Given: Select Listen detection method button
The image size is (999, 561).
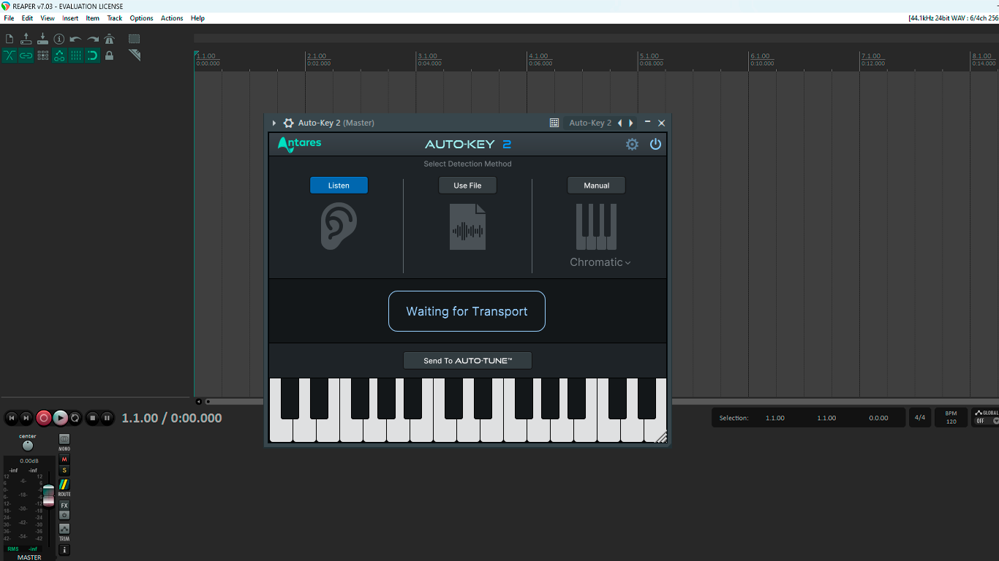Looking at the screenshot, I should (339, 186).
